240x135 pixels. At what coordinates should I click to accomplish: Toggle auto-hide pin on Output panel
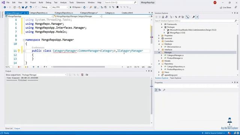point(149,71)
